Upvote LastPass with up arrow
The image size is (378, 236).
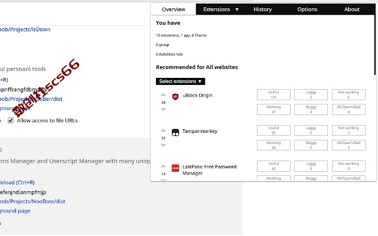163,166
